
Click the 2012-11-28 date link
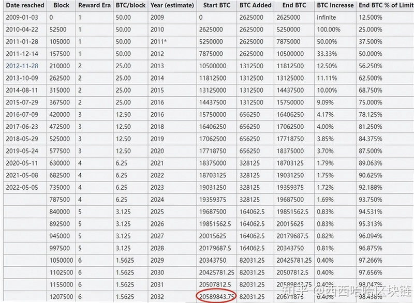(22, 66)
